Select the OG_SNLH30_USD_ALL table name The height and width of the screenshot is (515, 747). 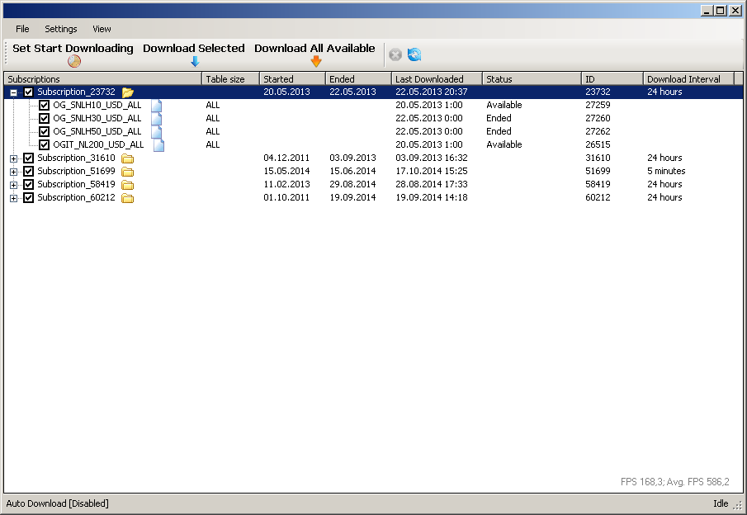[97, 119]
